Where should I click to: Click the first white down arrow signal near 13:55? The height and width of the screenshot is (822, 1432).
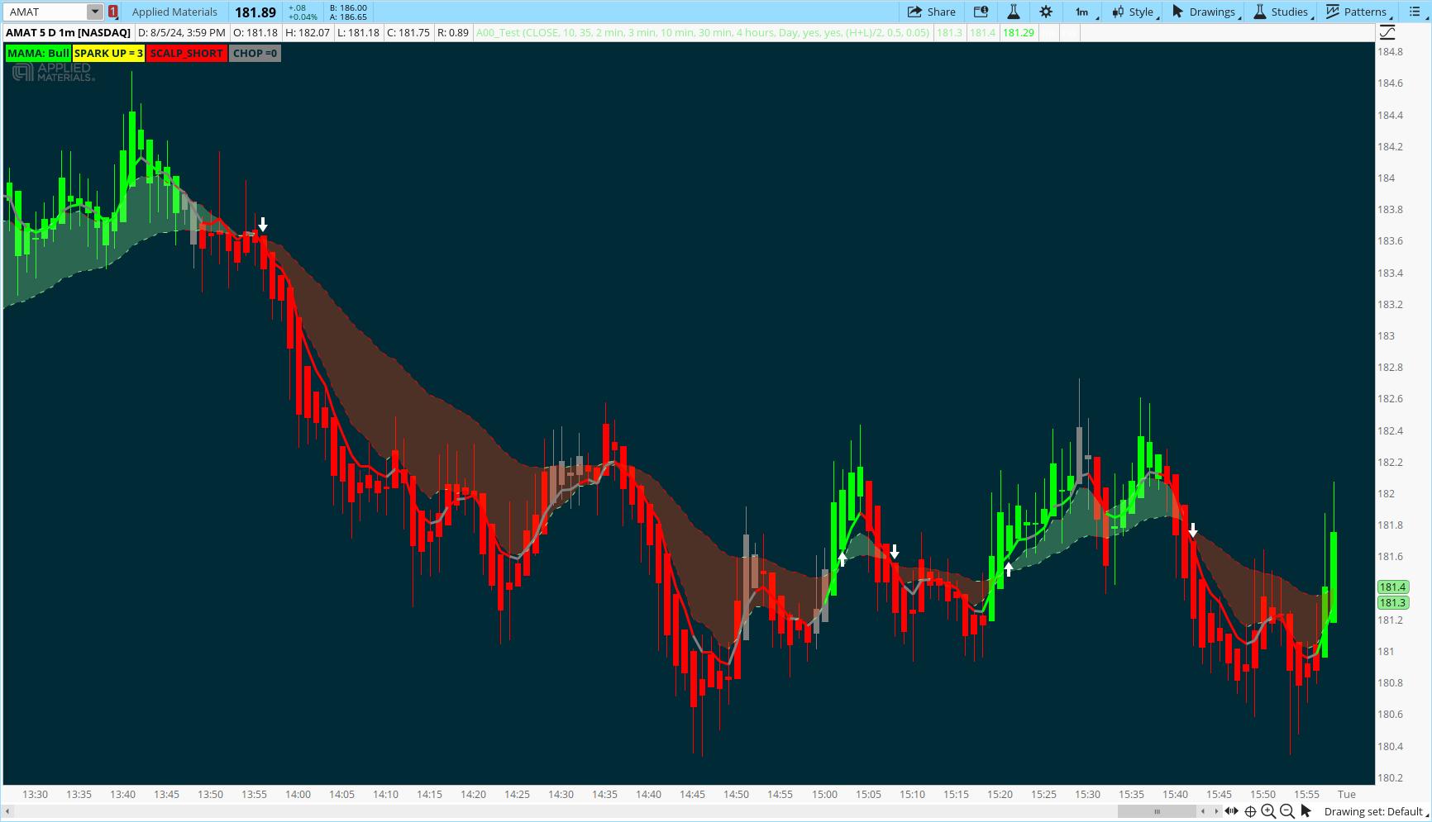pyautogui.click(x=263, y=224)
